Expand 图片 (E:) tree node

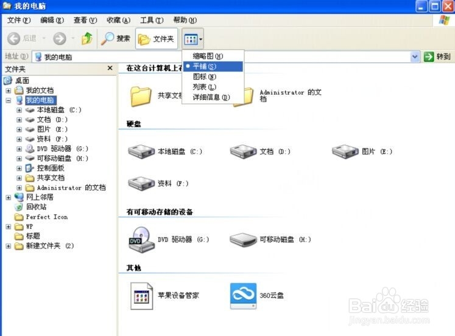click(x=19, y=129)
